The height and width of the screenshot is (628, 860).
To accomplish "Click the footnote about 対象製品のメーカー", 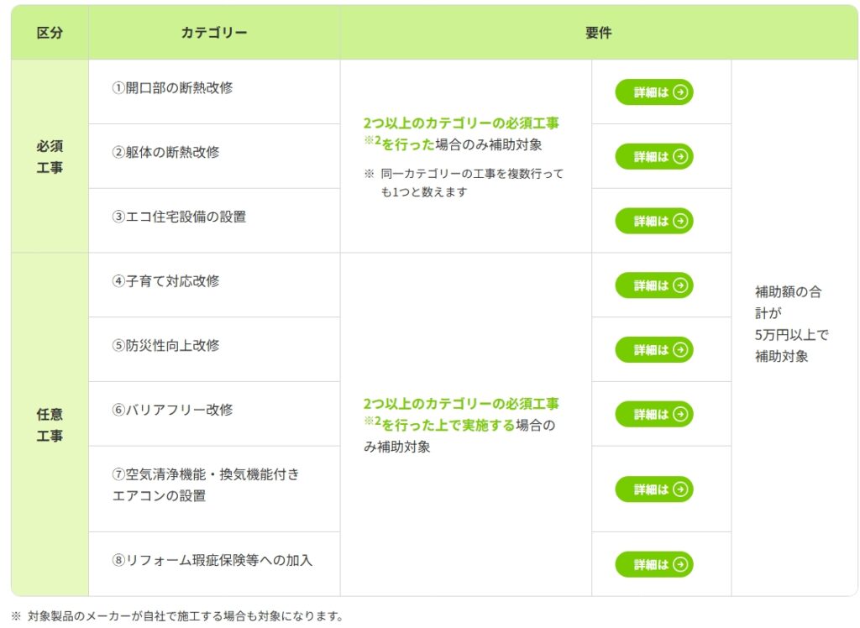I will (178, 616).
